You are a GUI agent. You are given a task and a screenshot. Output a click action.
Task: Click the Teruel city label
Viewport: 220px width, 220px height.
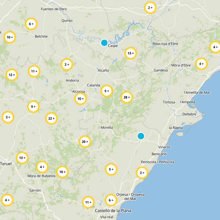coord(6,164)
